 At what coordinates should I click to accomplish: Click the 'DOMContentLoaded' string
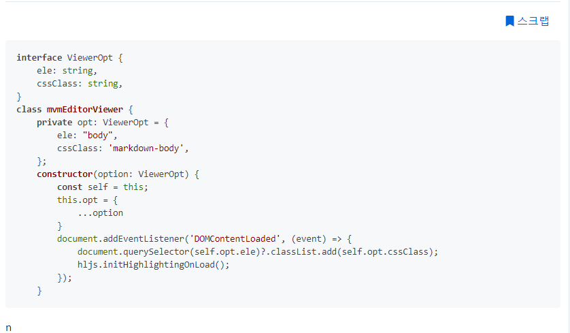click(235, 239)
